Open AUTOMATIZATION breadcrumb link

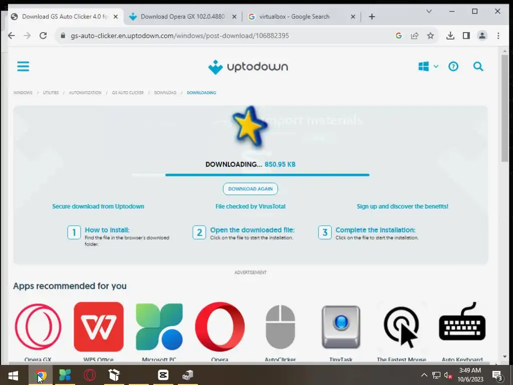(85, 93)
